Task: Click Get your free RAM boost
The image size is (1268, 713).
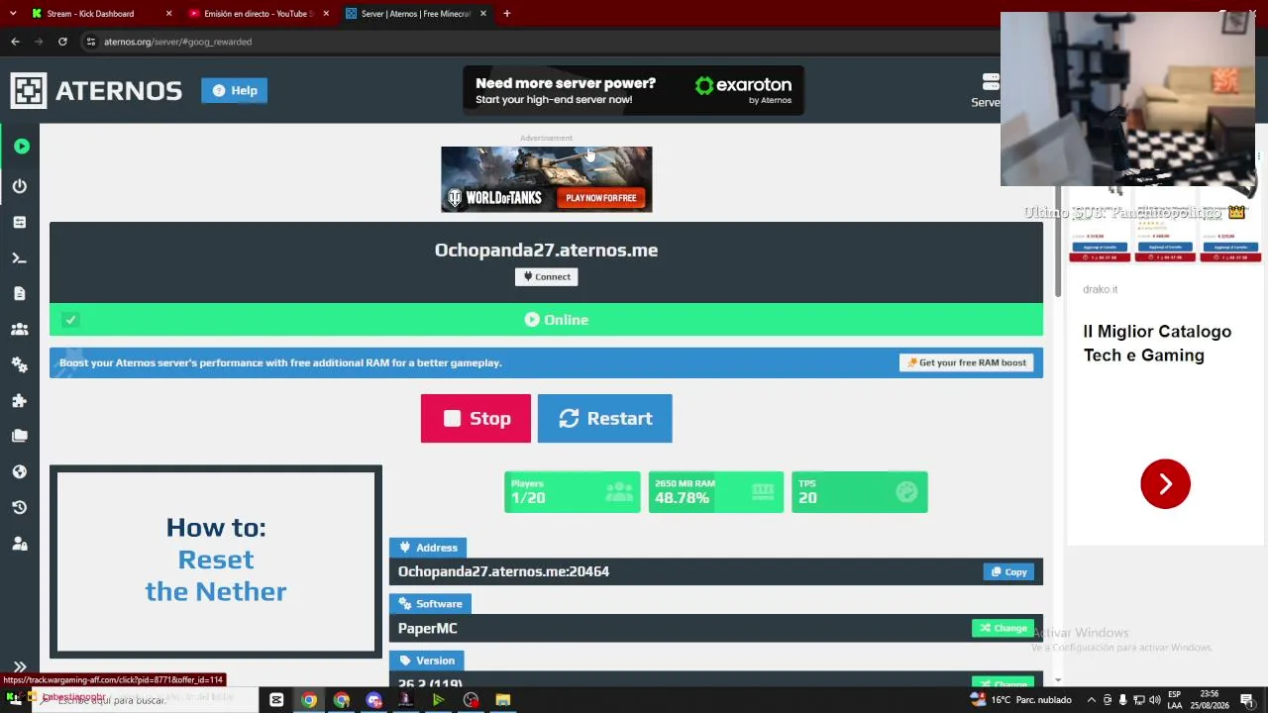Action: tap(967, 362)
